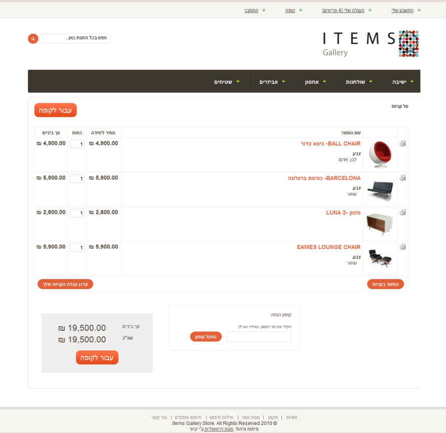The width and height of the screenshot is (446, 433).
Task: Open the Barcelona sofa product image
Action: point(379,189)
